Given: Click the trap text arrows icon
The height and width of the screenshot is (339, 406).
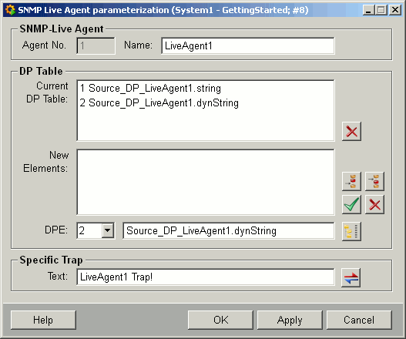Looking at the screenshot, I should click(351, 277).
